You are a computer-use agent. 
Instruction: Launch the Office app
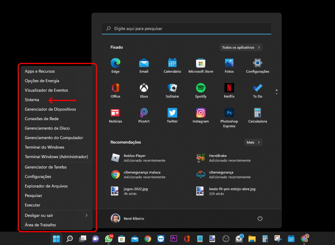(115, 91)
